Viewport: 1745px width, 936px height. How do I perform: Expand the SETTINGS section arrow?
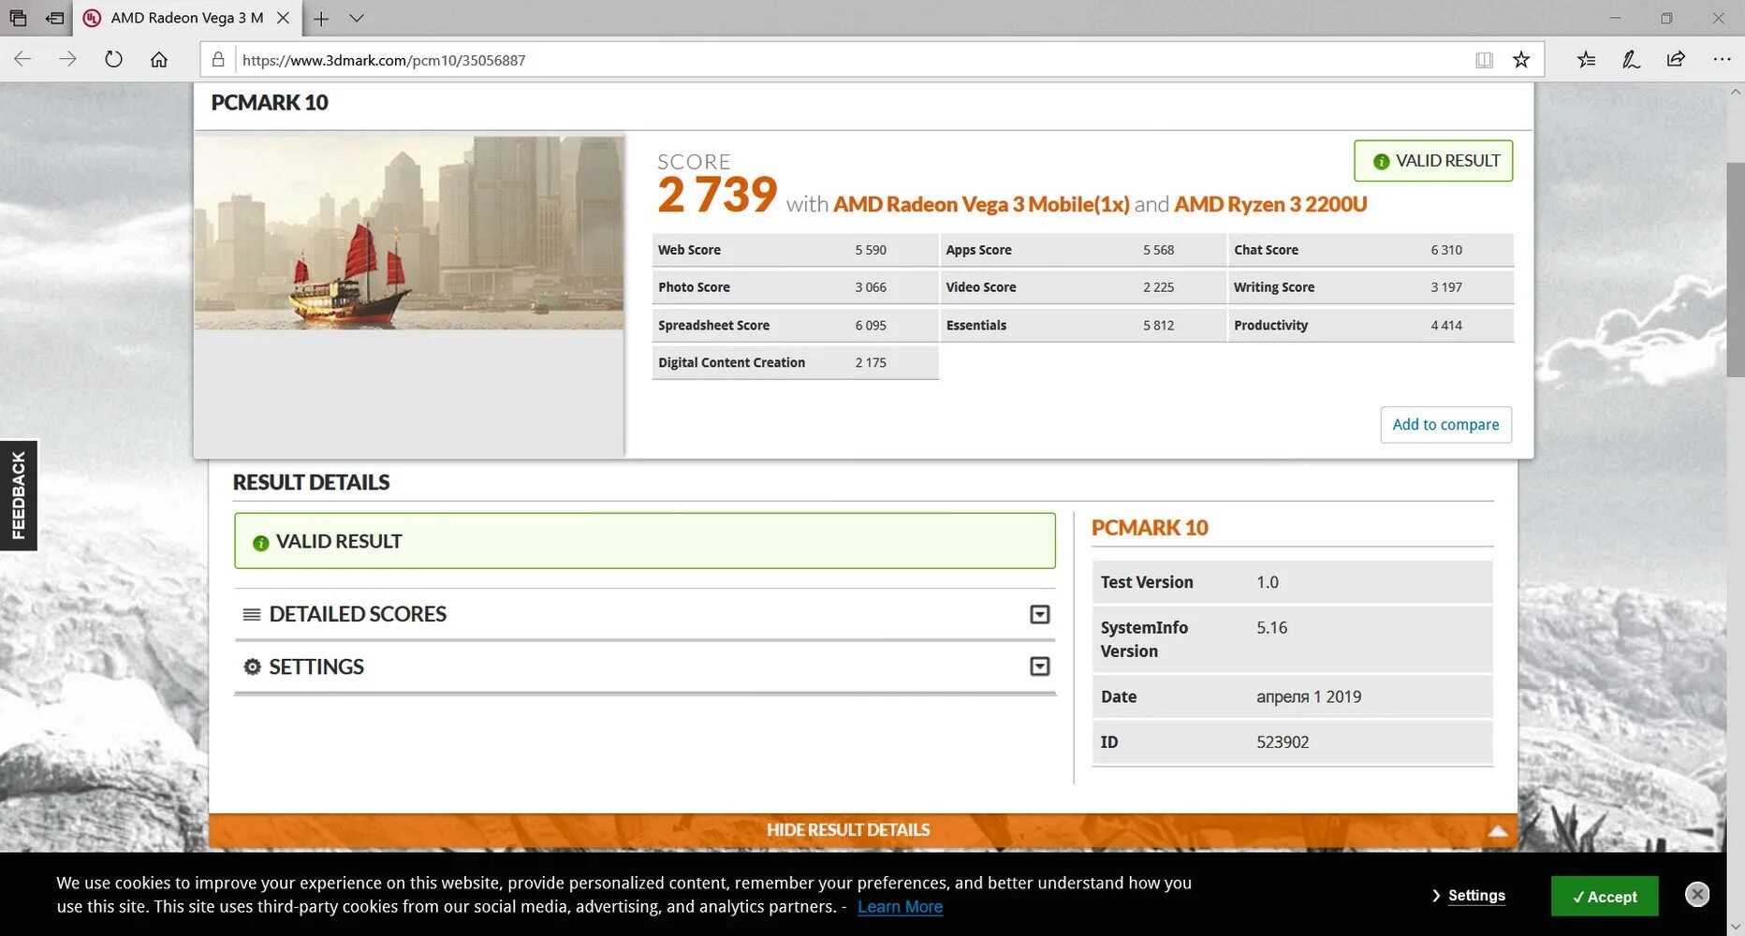[x=1039, y=666]
